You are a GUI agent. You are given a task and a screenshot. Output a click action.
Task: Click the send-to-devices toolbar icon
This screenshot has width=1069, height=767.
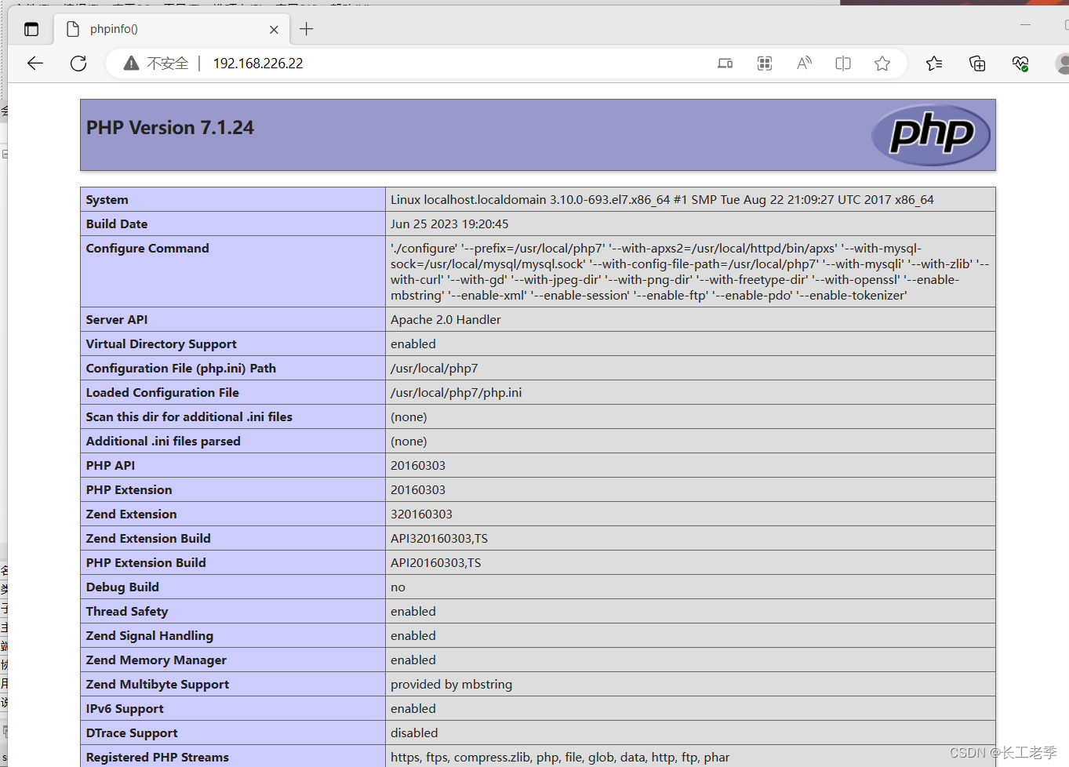coord(725,64)
